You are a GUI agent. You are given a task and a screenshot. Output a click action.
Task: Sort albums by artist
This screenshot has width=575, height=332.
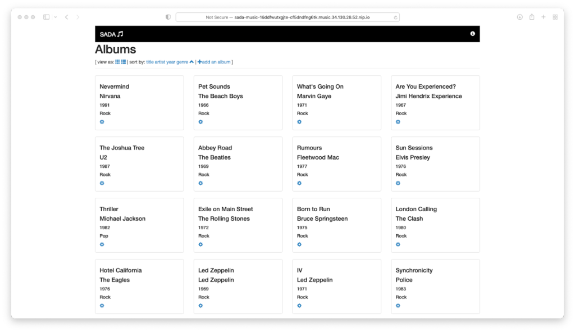click(x=160, y=62)
